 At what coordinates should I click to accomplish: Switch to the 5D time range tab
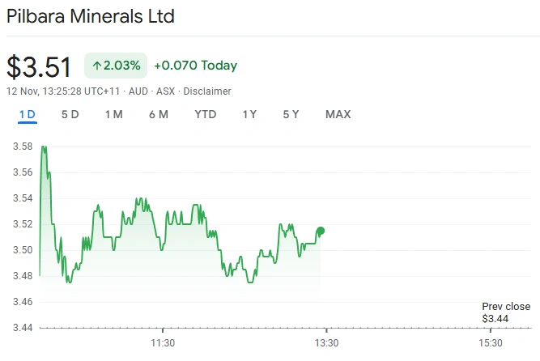point(70,114)
